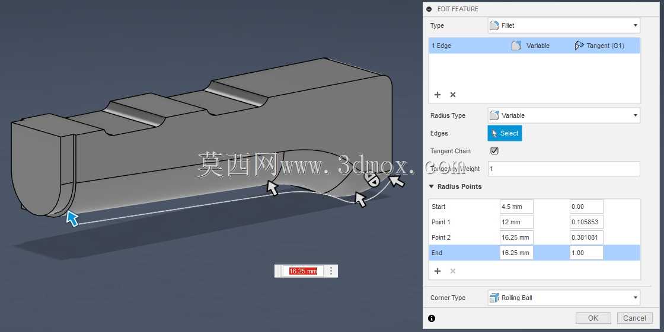The image size is (664, 332).
Task: Edit the Point 1 position 0.105853 field
Action: (586, 222)
